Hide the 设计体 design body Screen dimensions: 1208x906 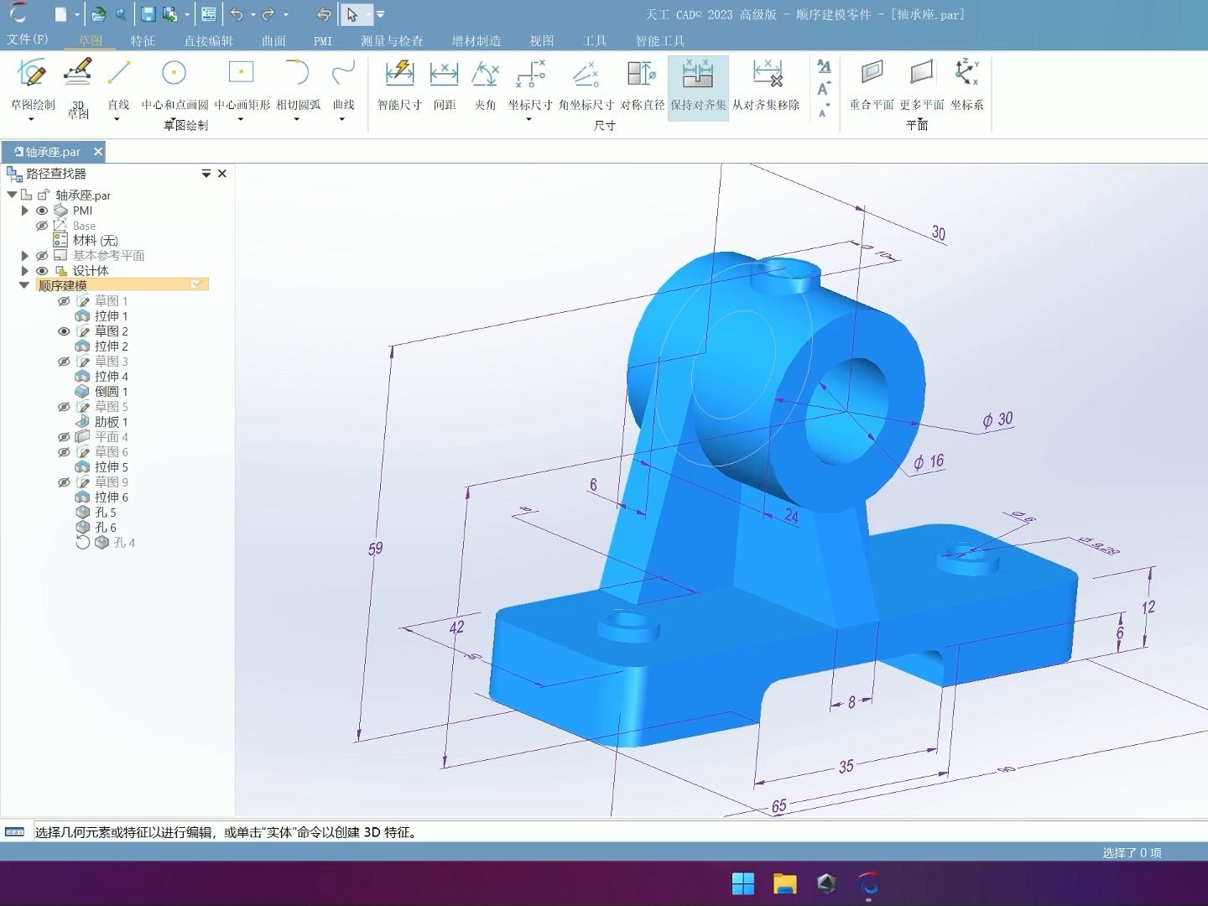tap(42, 271)
